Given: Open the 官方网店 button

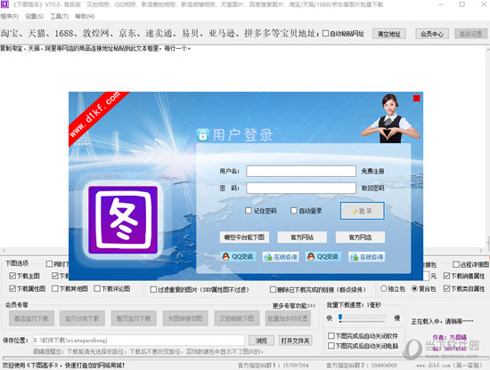Looking at the screenshot, I should point(360,237).
